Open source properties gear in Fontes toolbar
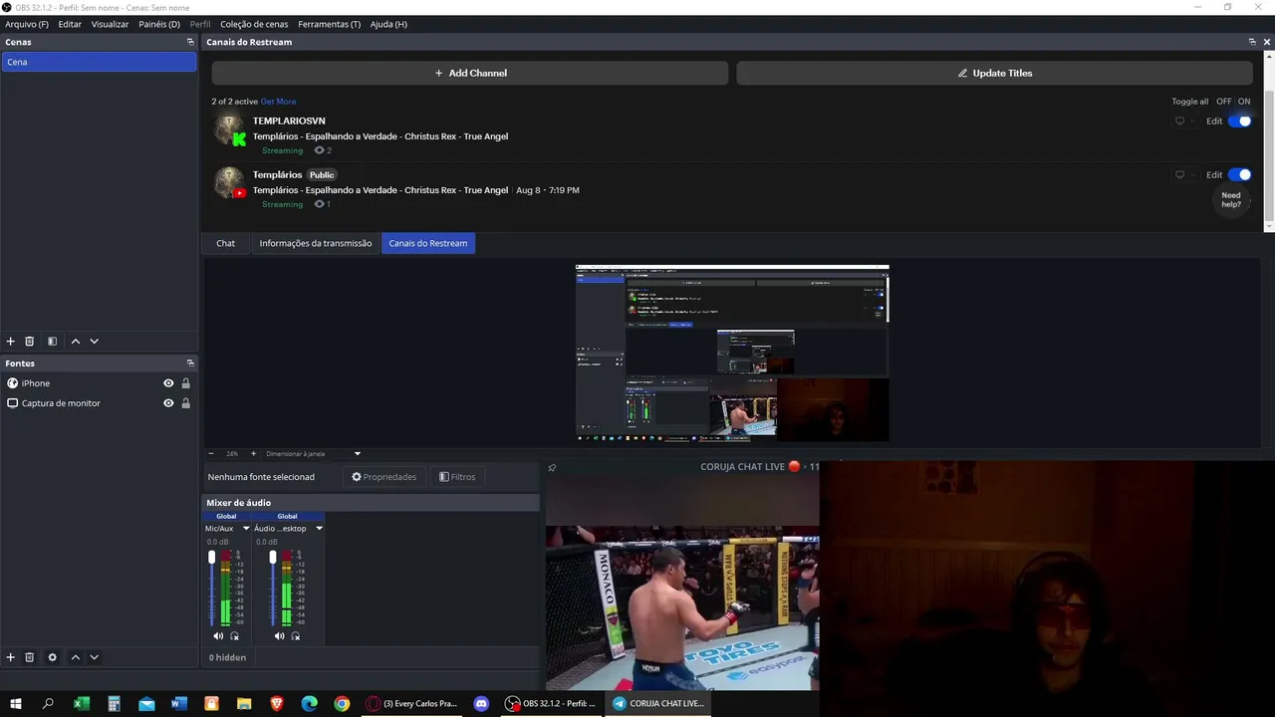The height and width of the screenshot is (717, 1275). click(53, 657)
